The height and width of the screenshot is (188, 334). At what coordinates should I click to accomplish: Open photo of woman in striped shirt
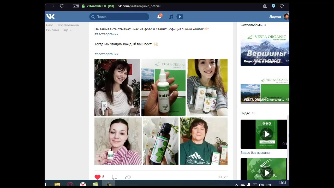[118, 141]
